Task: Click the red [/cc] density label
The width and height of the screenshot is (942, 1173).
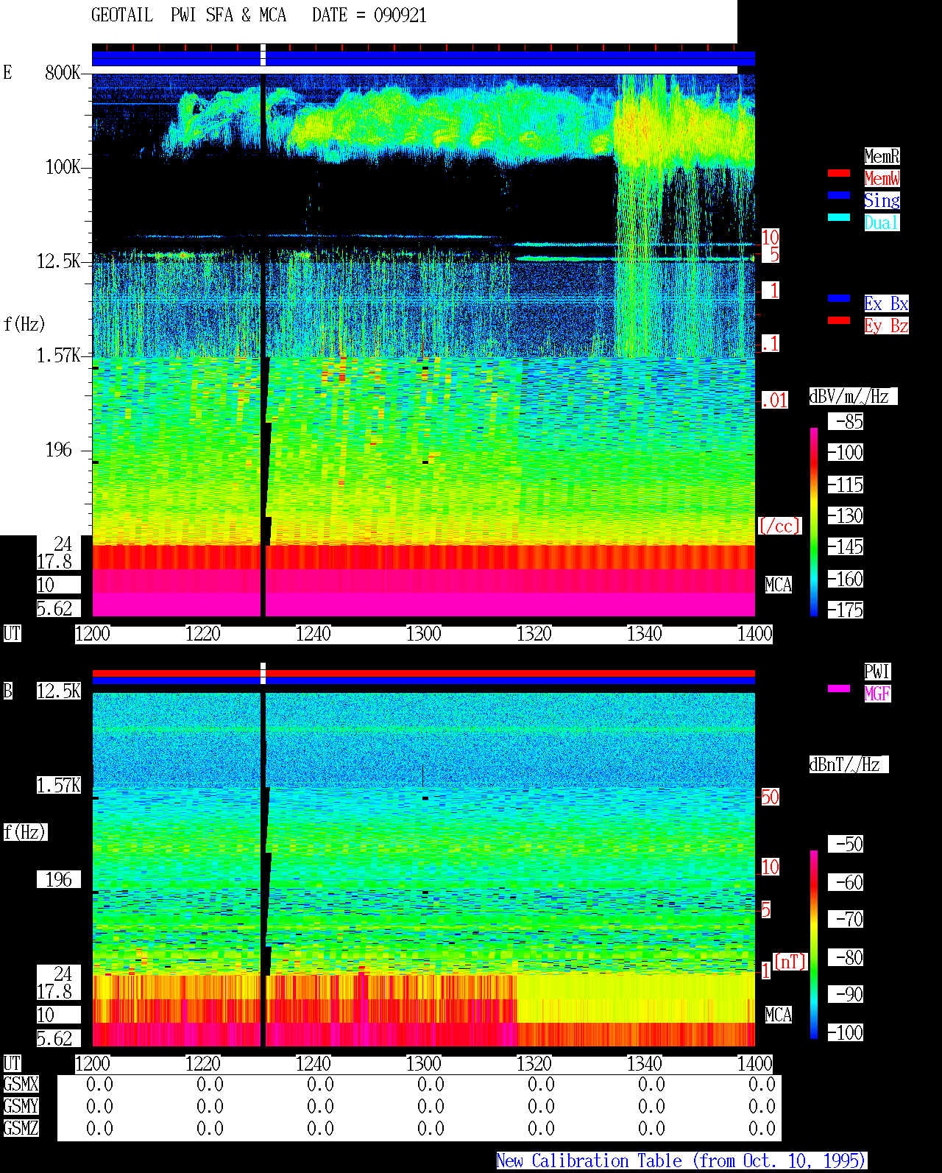Action: point(779,526)
